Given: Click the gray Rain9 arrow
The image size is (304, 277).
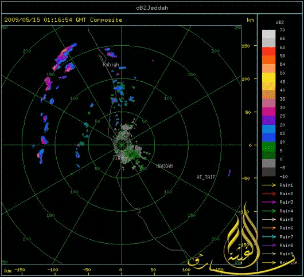Looking at the screenshot, I should tap(269, 254).
